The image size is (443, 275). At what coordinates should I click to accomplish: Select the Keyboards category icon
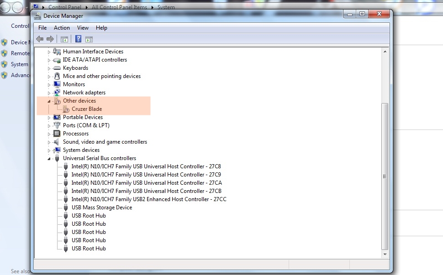(x=57, y=68)
